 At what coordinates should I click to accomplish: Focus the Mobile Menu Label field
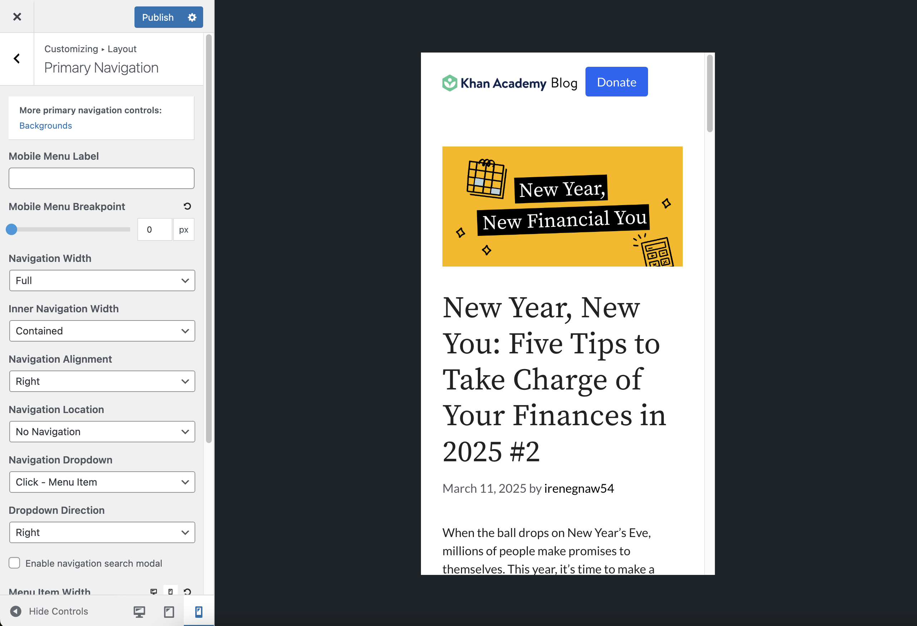coord(102,178)
